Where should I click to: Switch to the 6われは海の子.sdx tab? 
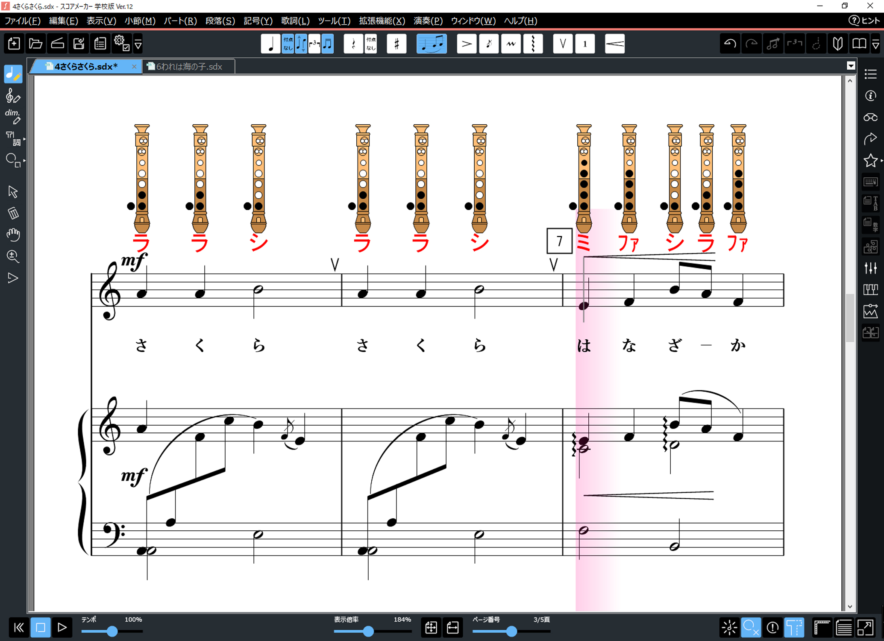[x=189, y=67]
